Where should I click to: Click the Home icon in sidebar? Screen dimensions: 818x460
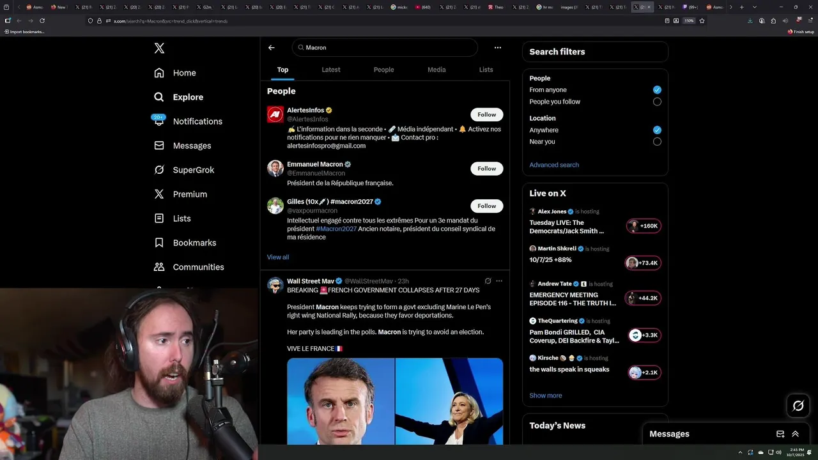[159, 73]
